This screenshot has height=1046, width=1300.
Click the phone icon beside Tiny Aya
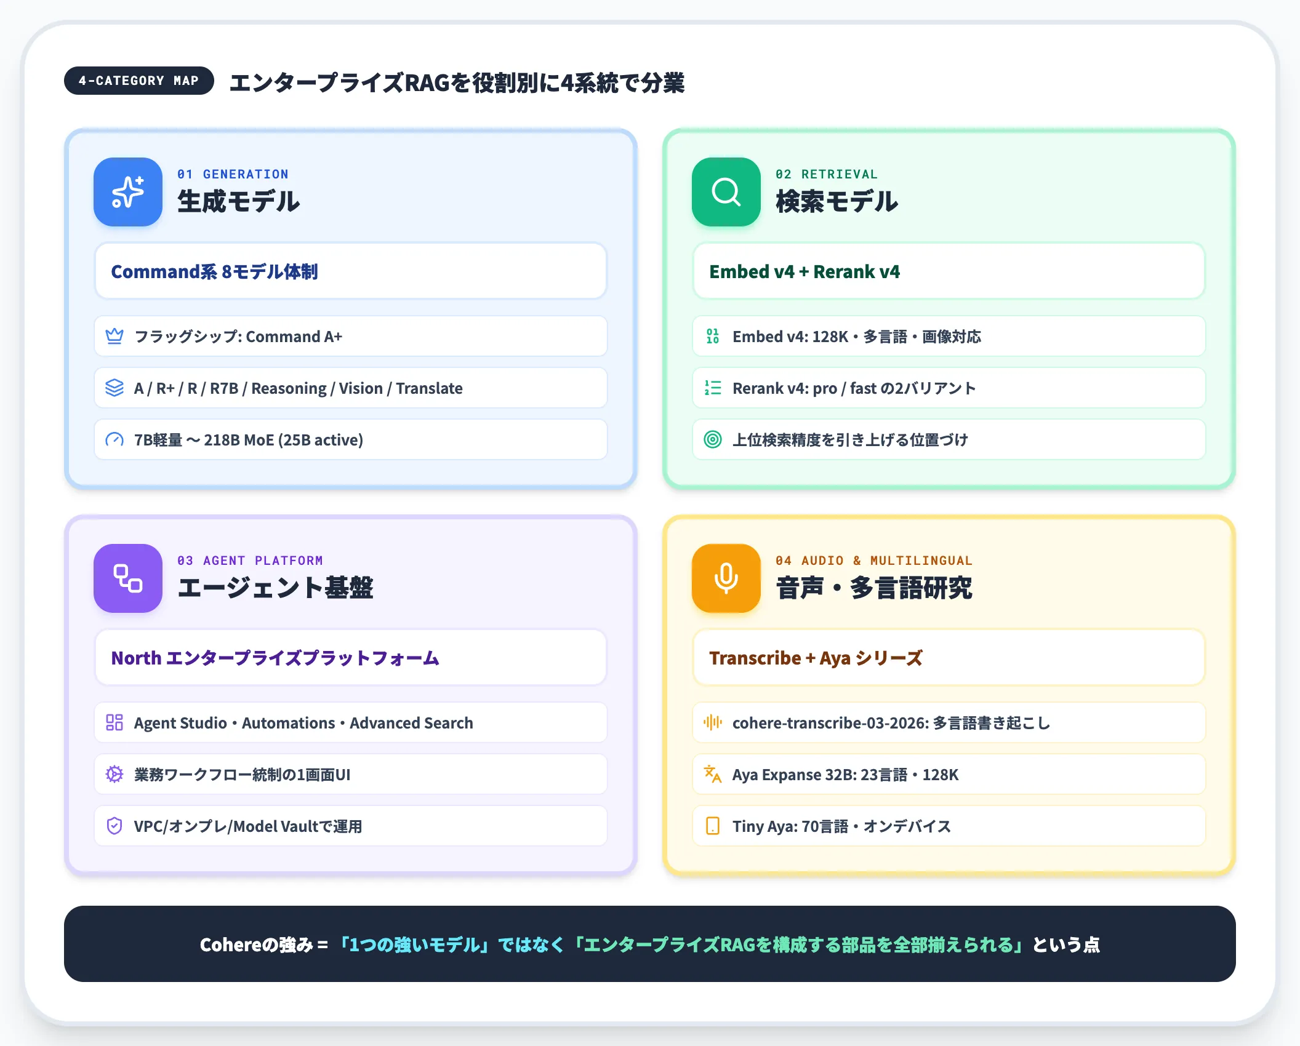[713, 826]
